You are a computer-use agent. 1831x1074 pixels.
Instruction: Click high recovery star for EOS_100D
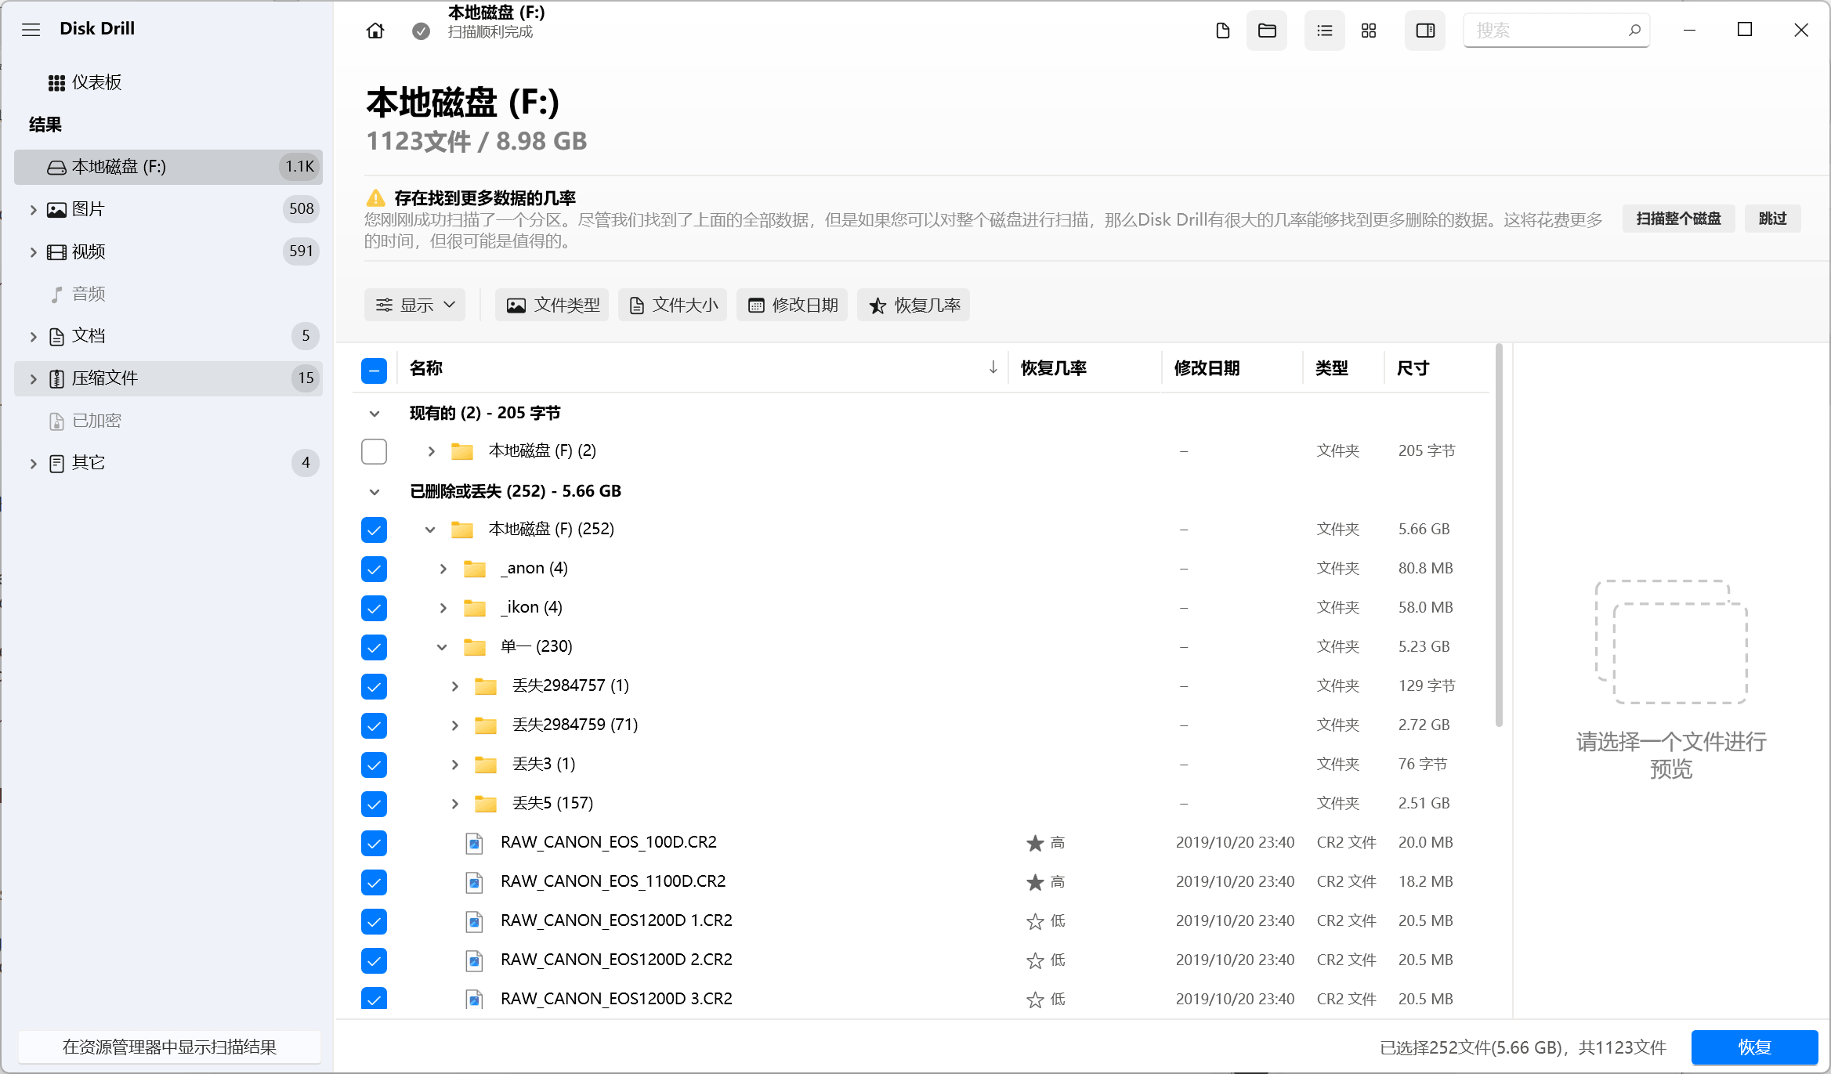[x=1035, y=843]
